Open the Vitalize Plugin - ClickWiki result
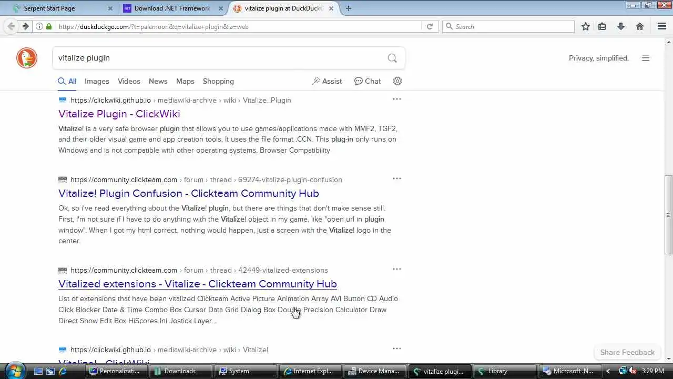Viewport: 673px width, 379px height. click(119, 114)
